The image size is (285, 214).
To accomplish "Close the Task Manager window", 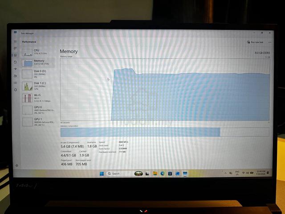I will pos(270,33).
